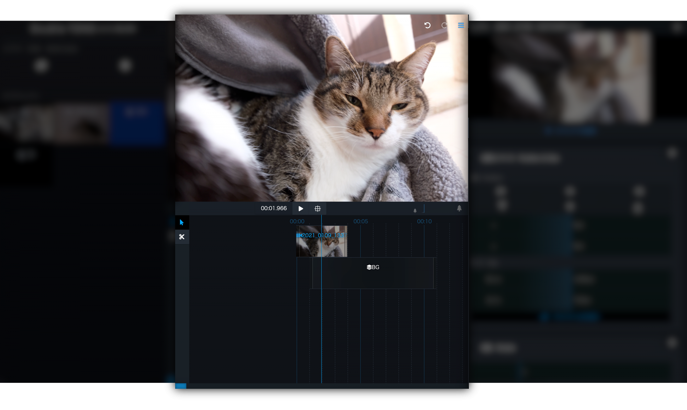
Task: Select the arrow selection tool
Action: pos(182,223)
